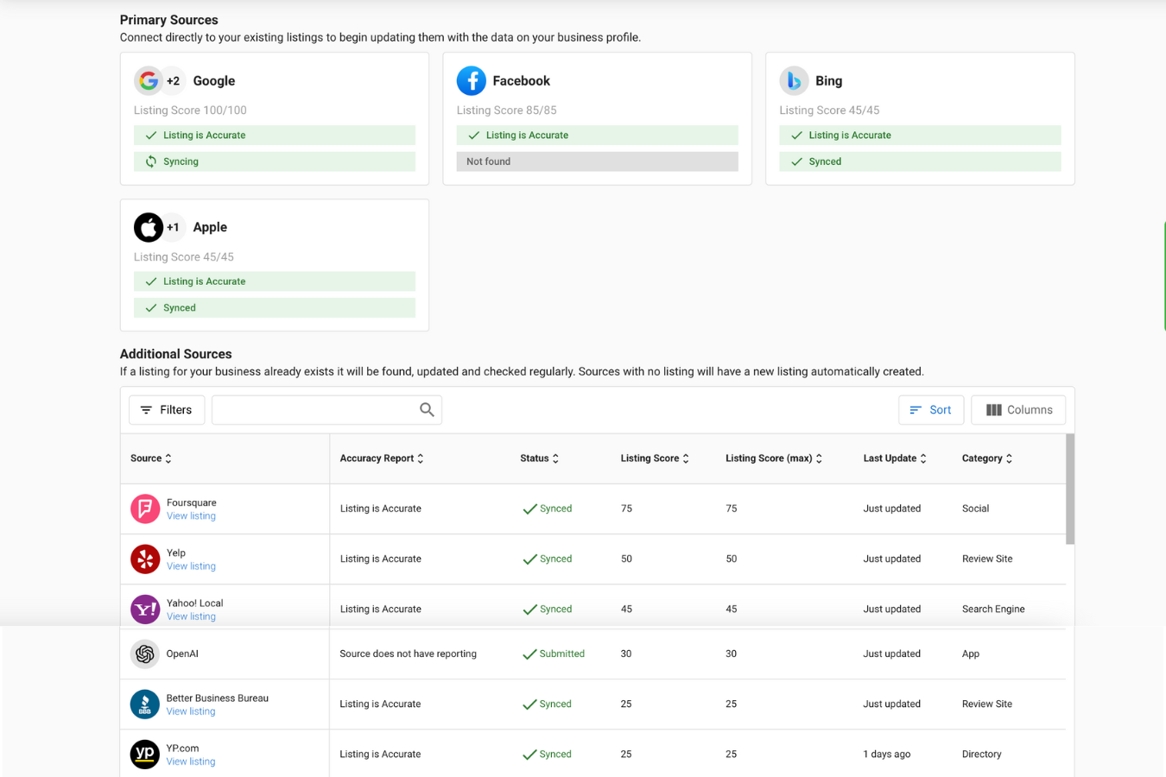Click the Bing logo icon
The image size is (1166, 777).
coord(794,80)
